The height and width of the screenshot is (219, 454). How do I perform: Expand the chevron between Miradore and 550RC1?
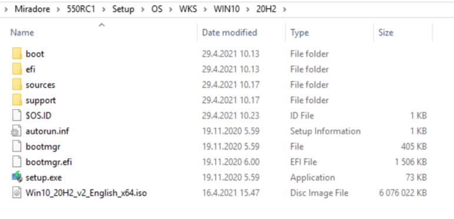(x=59, y=9)
